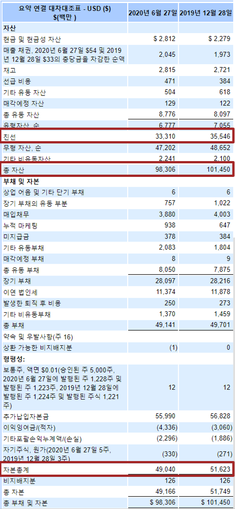Viewport: 235px width, 509px height.
Task: Click the 무형 자산, 순 row label
Action: click(x=22, y=149)
